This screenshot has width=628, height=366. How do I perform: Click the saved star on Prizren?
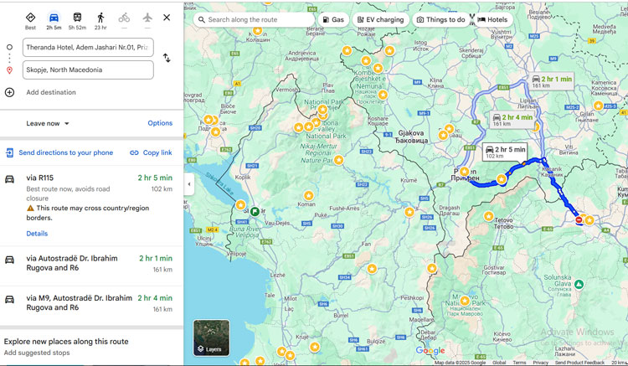click(465, 172)
